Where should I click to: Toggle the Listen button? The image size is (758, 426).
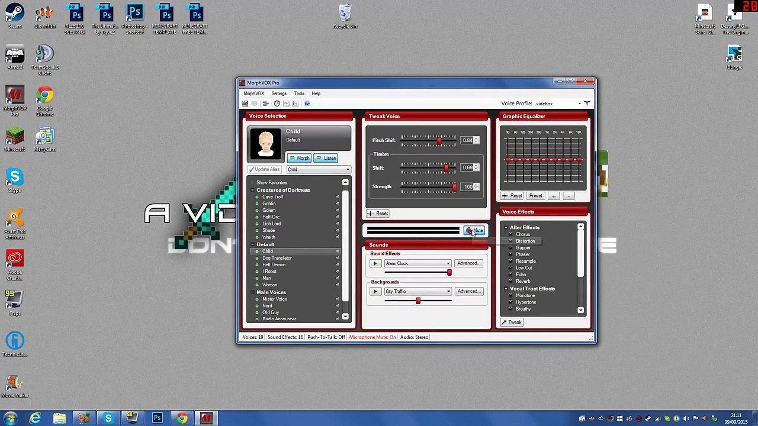(326, 158)
